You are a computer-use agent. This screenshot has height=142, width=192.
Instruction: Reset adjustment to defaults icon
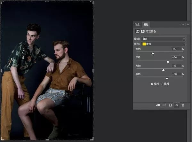point(171,105)
